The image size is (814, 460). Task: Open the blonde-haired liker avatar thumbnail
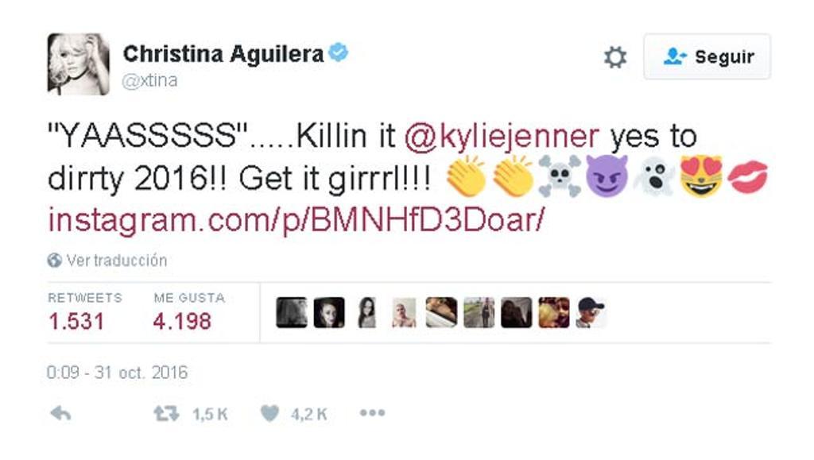tap(553, 312)
